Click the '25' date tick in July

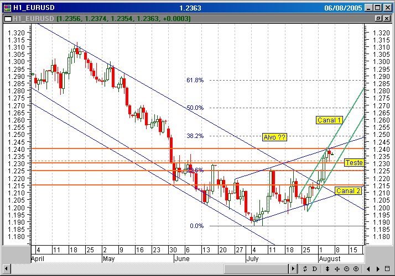(306, 250)
